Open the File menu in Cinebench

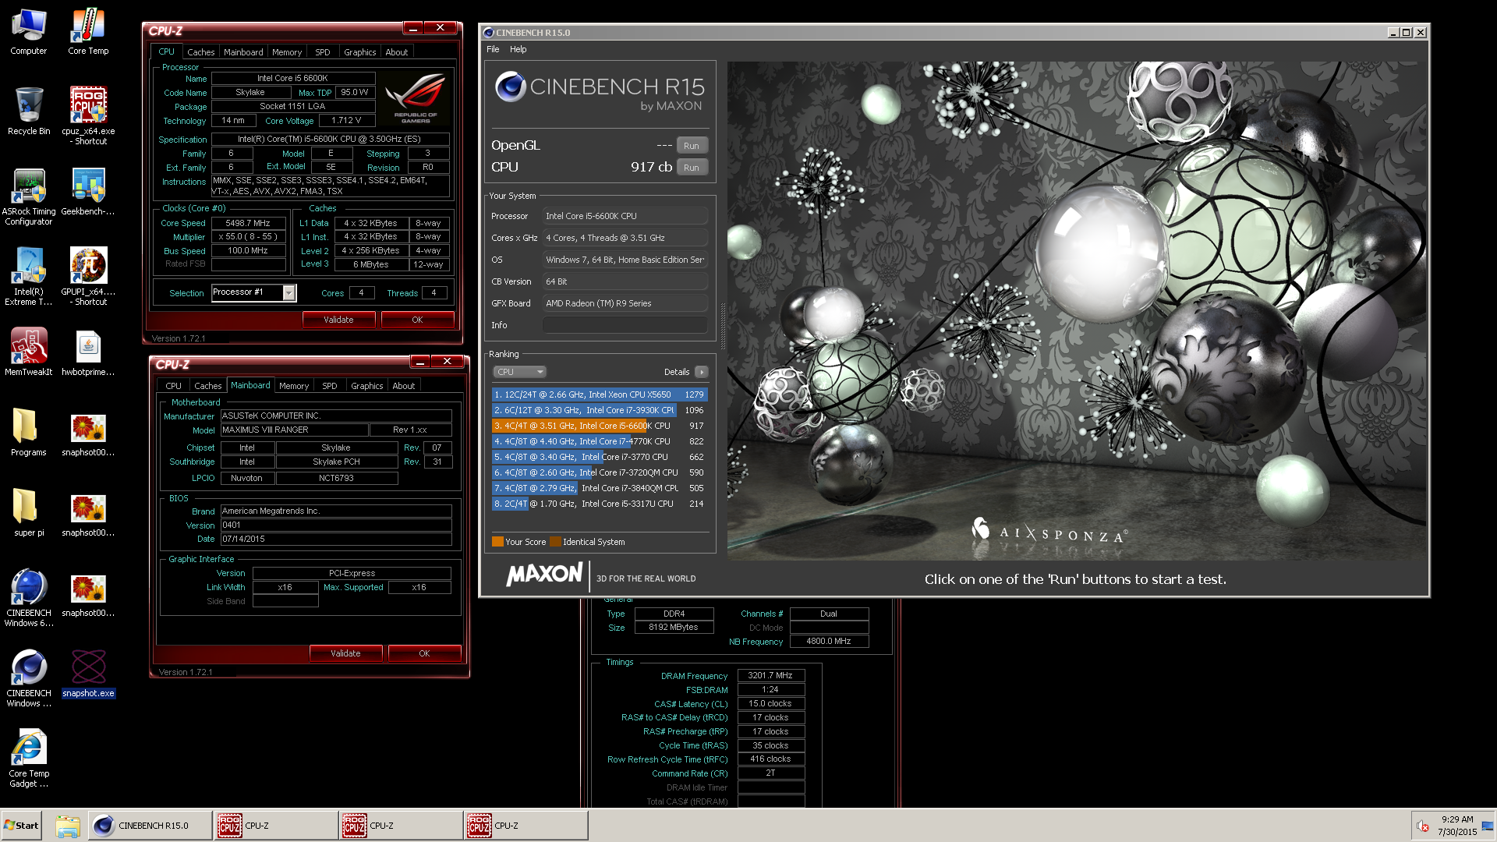[x=493, y=49]
